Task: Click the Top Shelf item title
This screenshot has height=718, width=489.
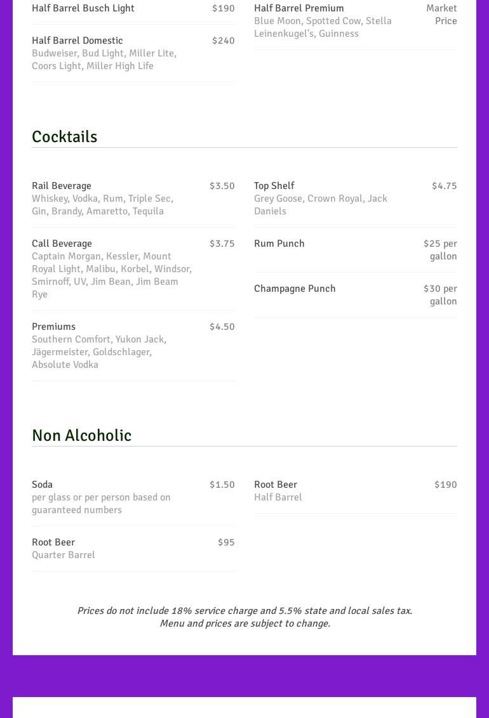Action: tap(274, 186)
